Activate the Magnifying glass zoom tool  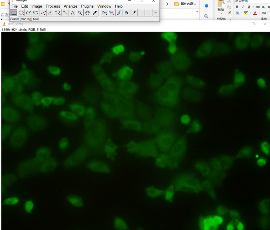[x=80, y=13]
